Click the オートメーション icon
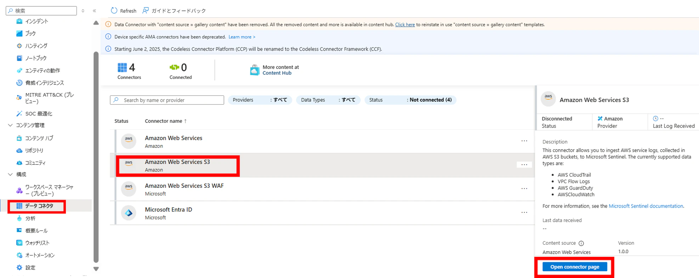699x278 pixels. pos(19,255)
